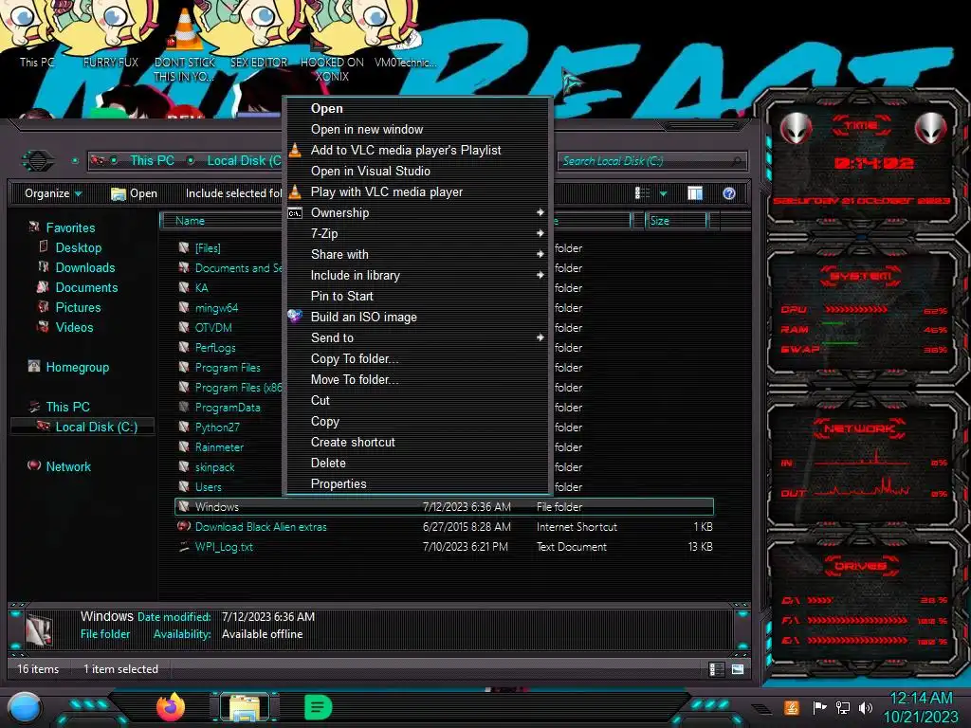
Task: Select Documents under Favorites
Action: 86,287
